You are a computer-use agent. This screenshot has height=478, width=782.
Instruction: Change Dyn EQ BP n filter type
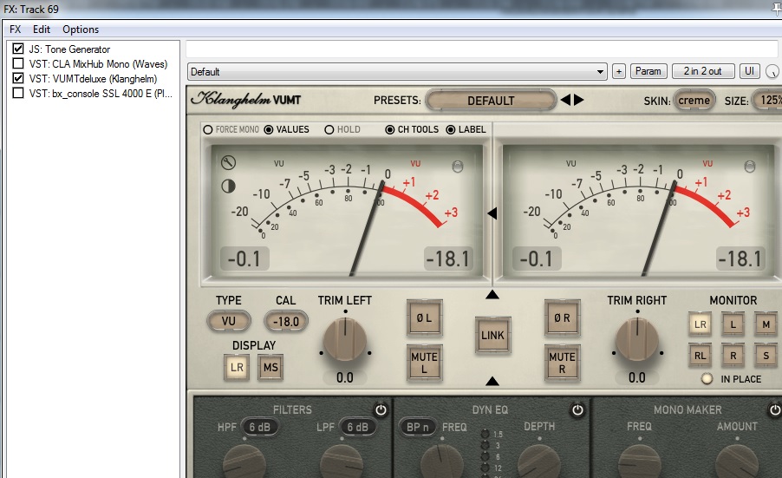pyautogui.click(x=417, y=427)
